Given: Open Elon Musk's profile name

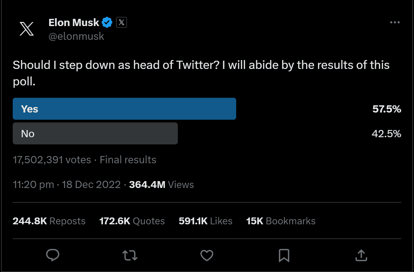Looking at the screenshot, I should coord(73,22).
